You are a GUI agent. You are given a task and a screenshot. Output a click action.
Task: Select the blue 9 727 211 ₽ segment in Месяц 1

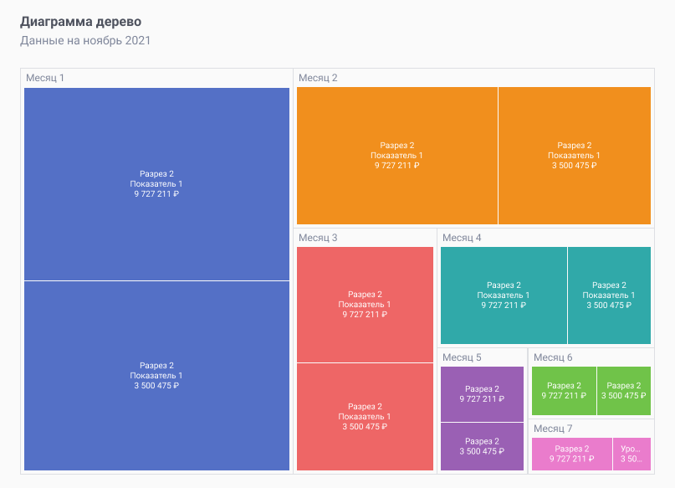tap(156, 184)
